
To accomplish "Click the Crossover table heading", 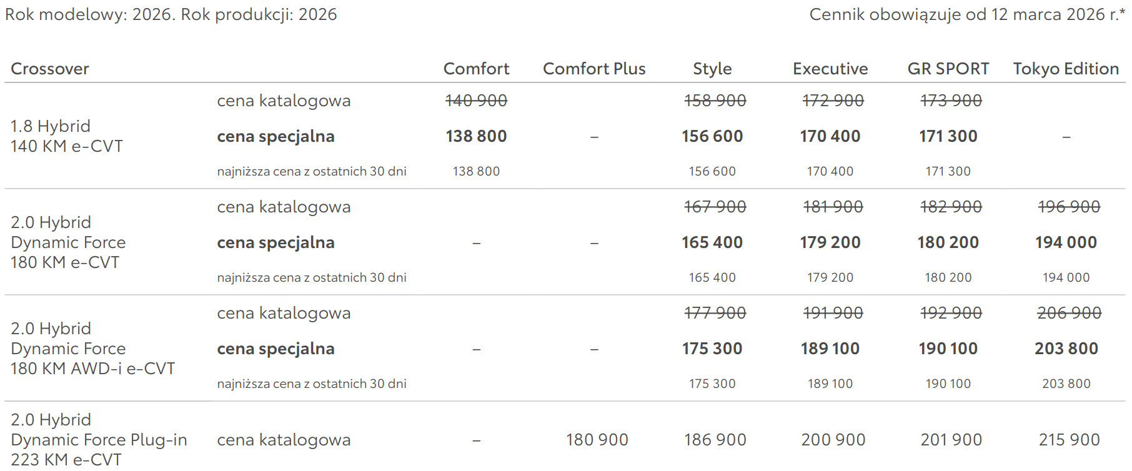I will (50, 69).
